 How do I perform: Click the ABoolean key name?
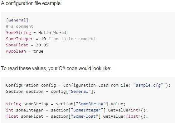16,51
